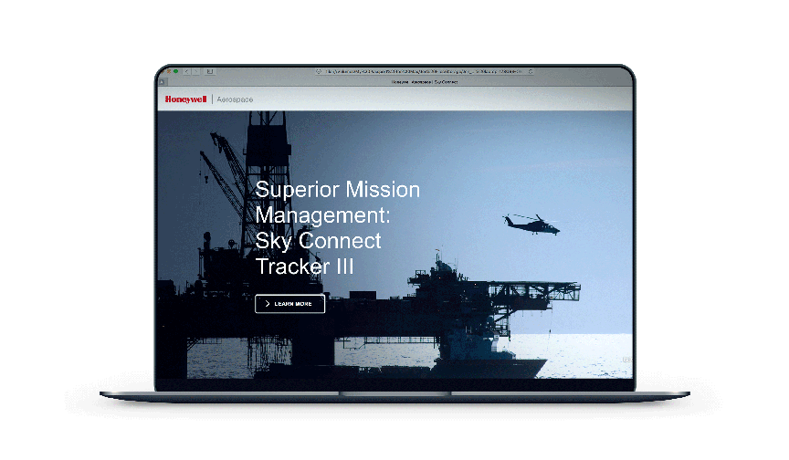Open the Honeywell logo link
789x460 pixels.
(x=185, y=99)
